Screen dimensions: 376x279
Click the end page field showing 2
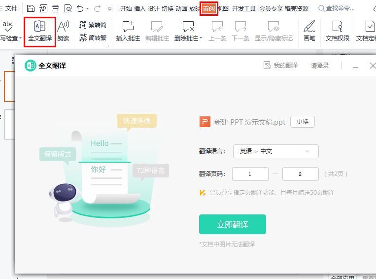point(301,174)
